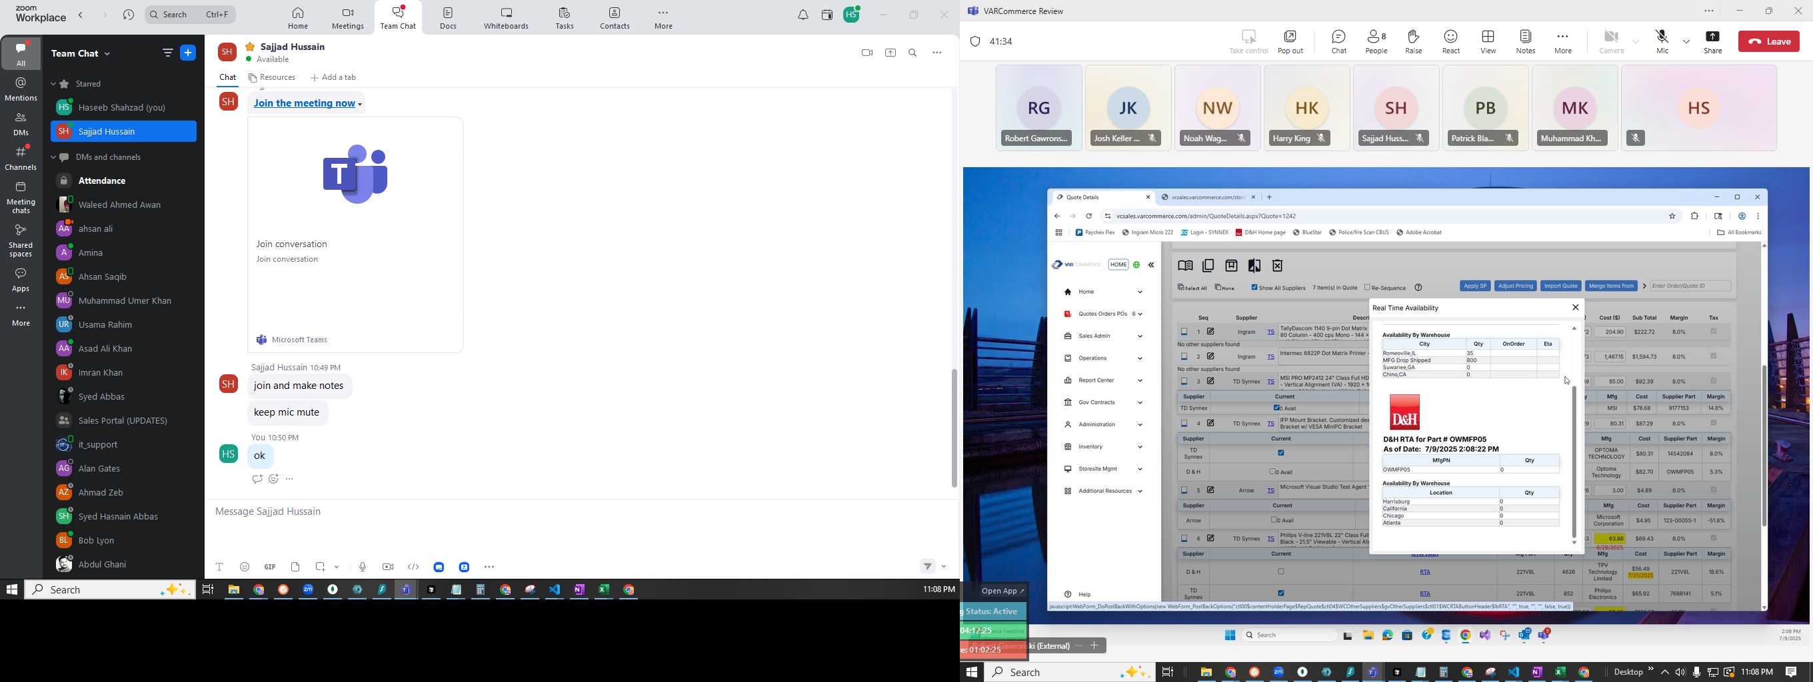The image size is (1813, 682).
Task: Open screenshot options dropdown arrow
Action: (x=337, y=567)
